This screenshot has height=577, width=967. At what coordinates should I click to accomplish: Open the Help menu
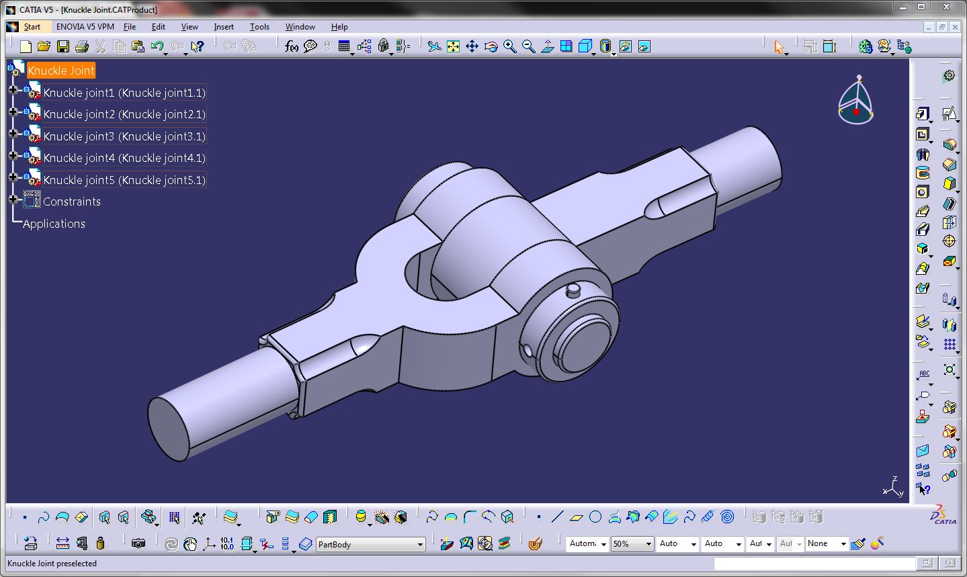point(339,27)
